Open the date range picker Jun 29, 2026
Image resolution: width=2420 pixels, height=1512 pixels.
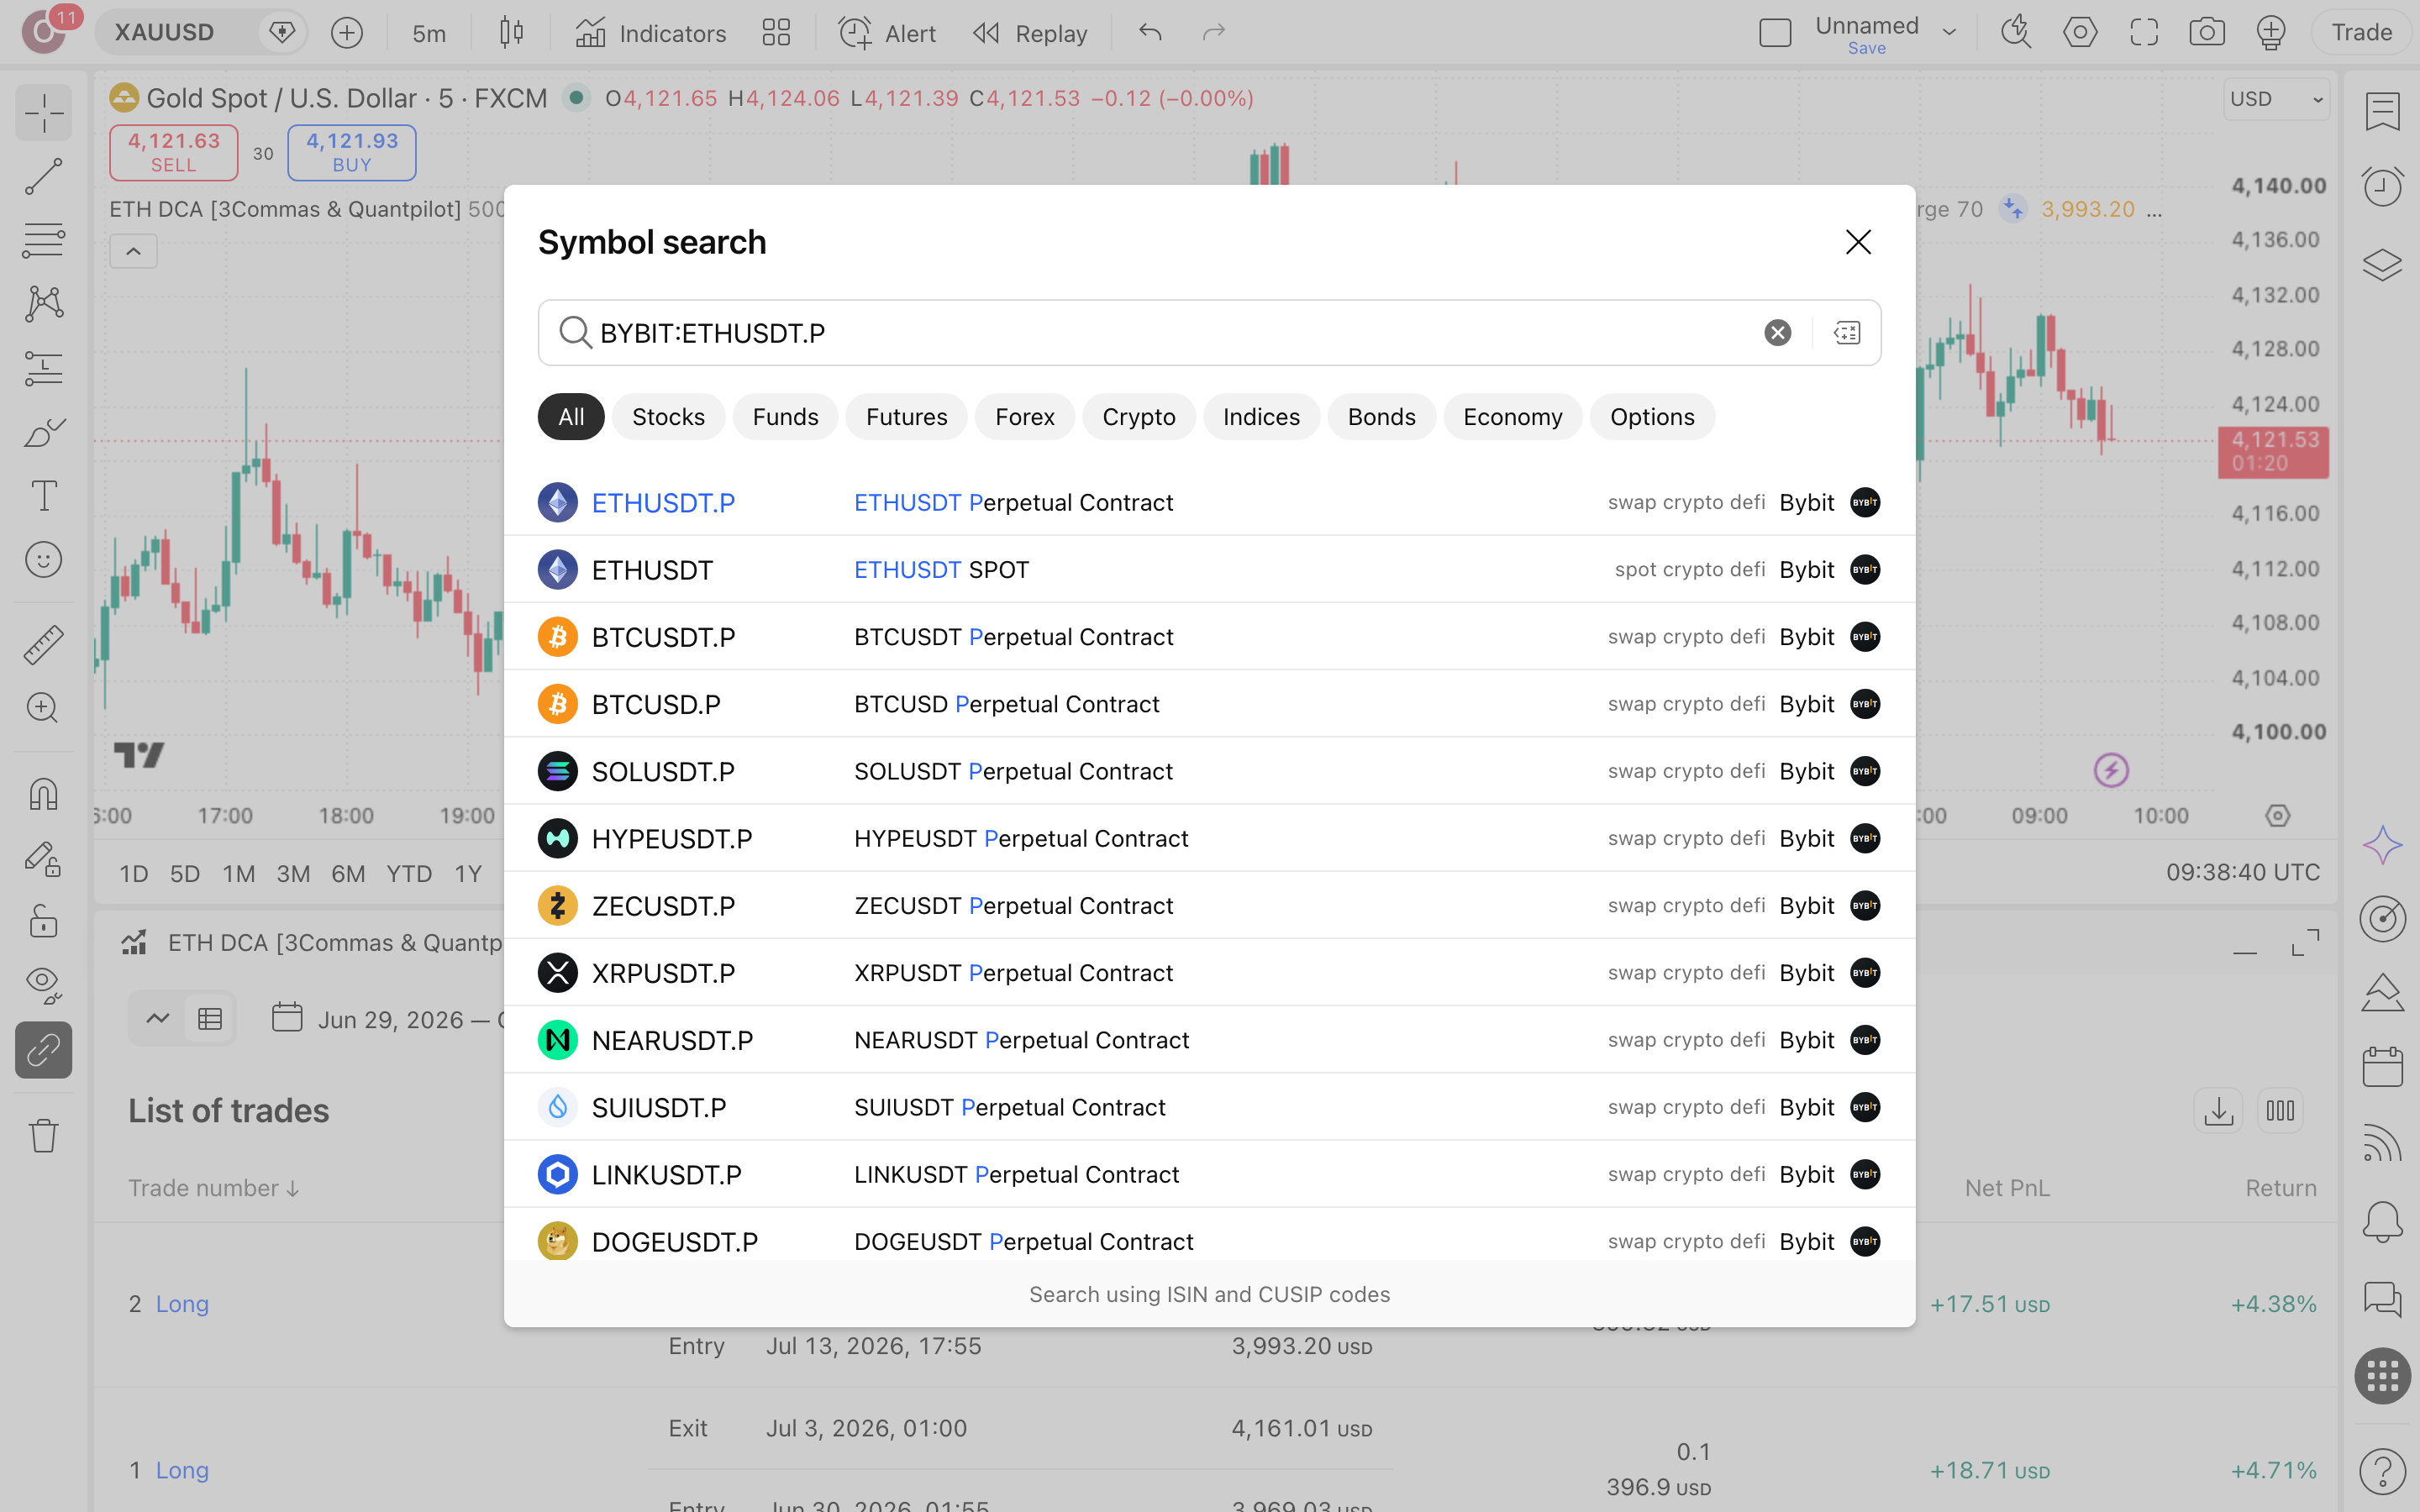390,1019
